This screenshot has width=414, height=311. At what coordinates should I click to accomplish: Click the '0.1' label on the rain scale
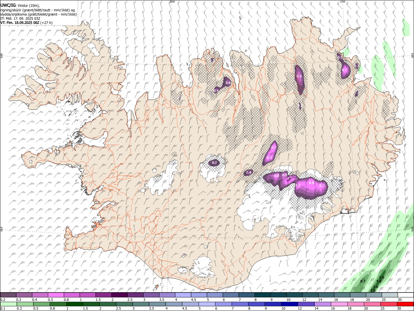tap(3, 308)
